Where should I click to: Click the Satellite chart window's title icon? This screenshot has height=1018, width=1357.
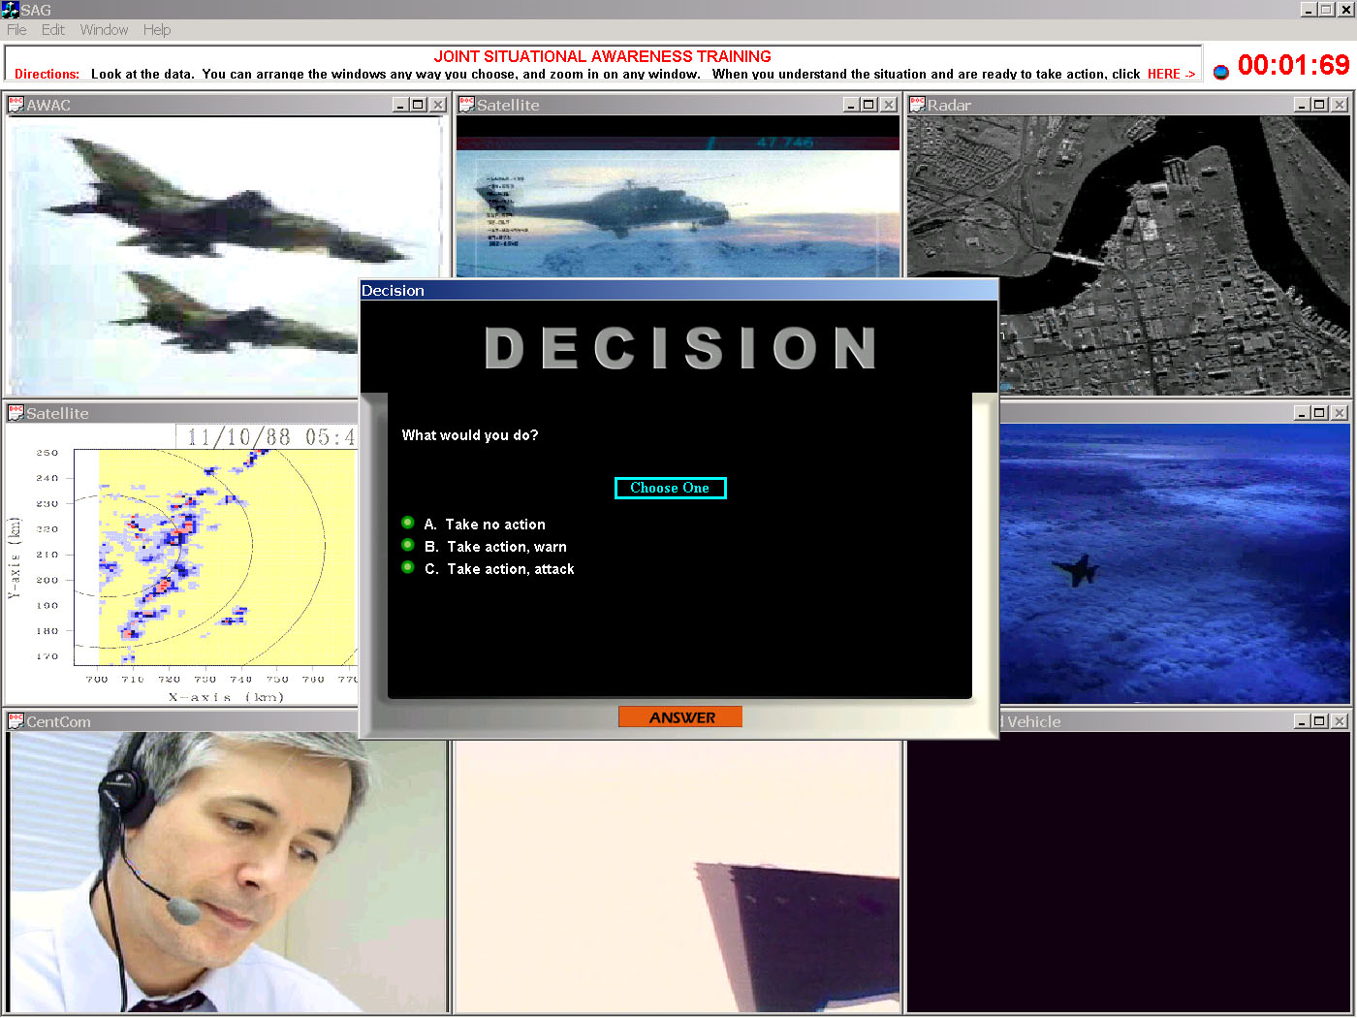click(16, 413)
